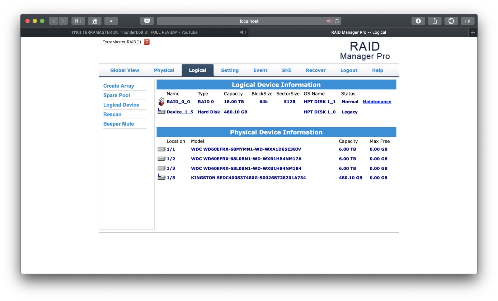498x301 pixels.
Task: Open the TerraMaster RAID(1) controller dropdown
Action: pyautogui.click(x=125, y=42)
